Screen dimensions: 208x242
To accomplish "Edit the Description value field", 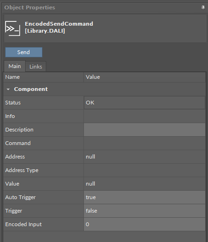I will click(145, 130).
